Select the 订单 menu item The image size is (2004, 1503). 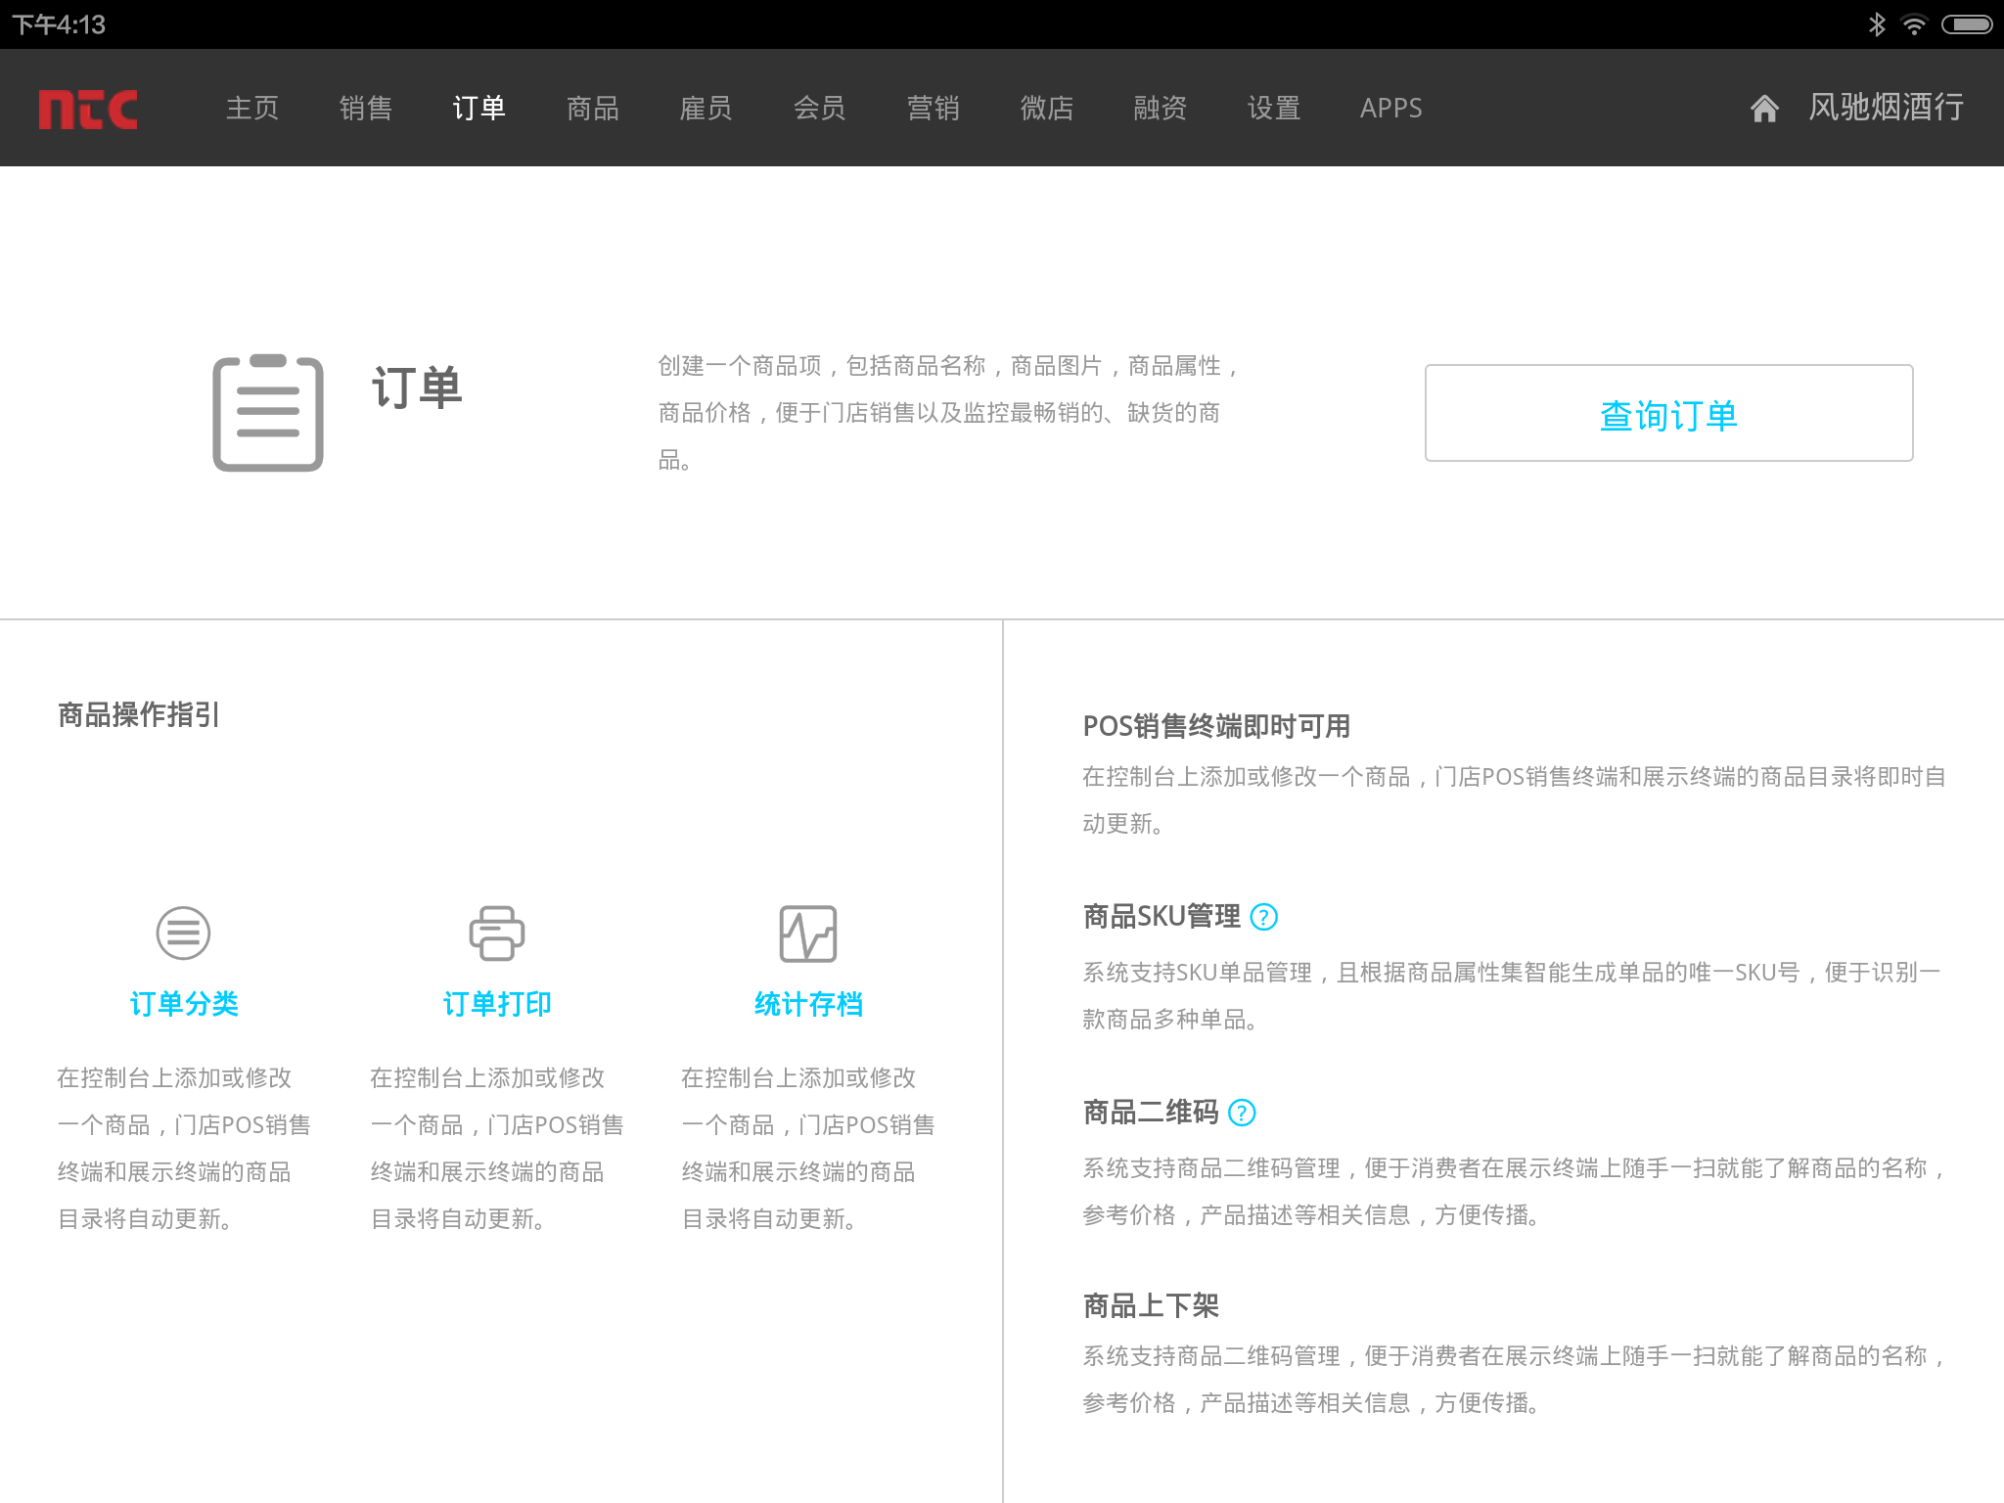click(x=479, y=108)
